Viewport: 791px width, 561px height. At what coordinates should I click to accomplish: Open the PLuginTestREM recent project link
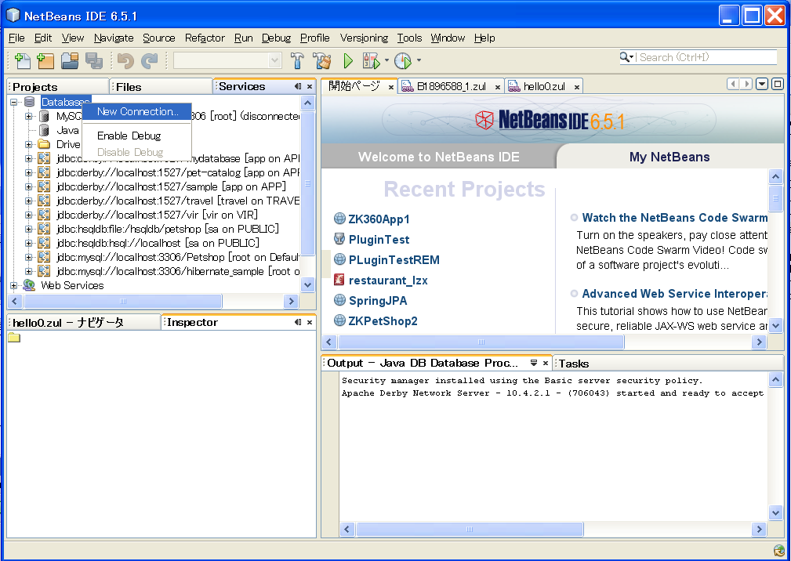coord(394,259)
